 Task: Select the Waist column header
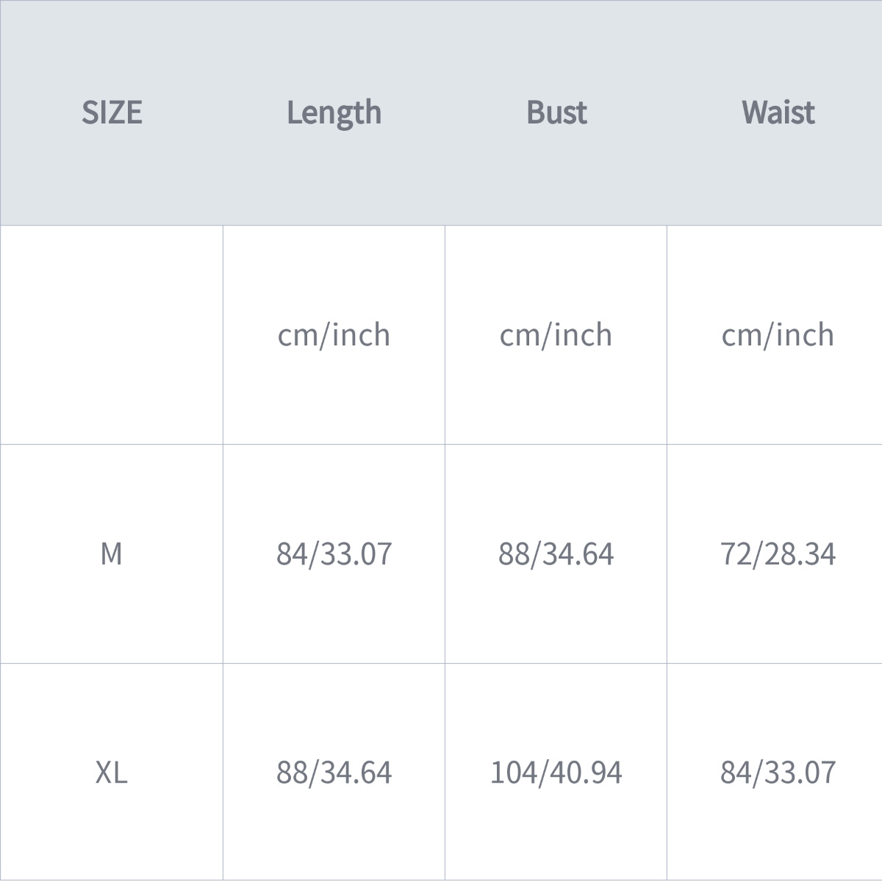tap(778, 112)
